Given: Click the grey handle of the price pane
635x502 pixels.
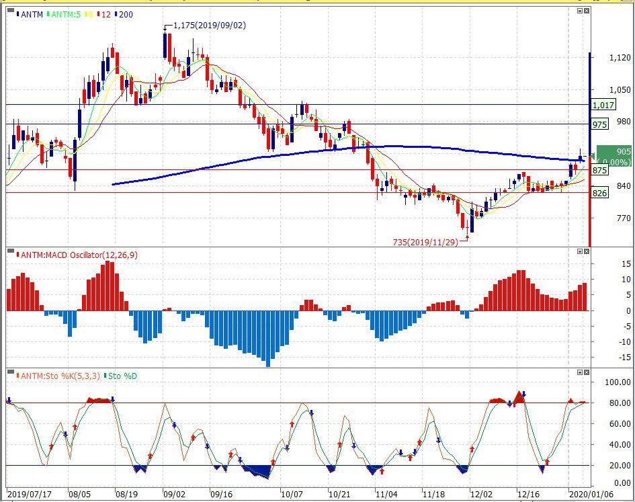Looking at the screenshot, I should (11, 9).
